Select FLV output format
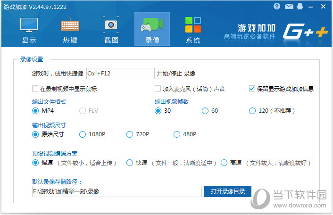 pyautogui.click(x=83, y=111)
